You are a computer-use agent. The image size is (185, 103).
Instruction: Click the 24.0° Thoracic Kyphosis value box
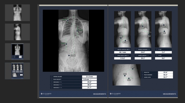pos(143,52)
